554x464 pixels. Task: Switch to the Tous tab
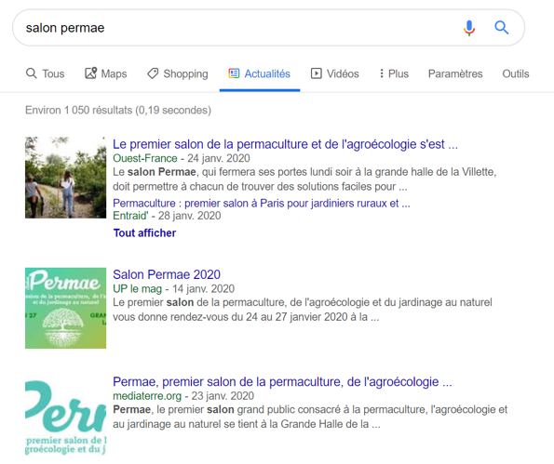coord(46,73)
